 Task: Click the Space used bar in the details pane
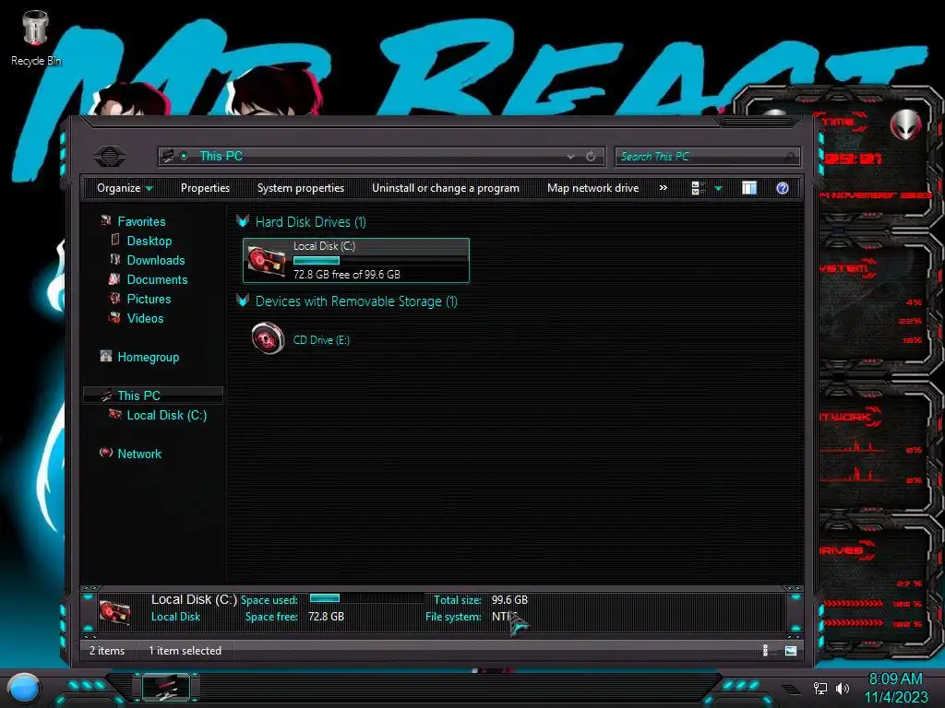(x=366, y=597)
